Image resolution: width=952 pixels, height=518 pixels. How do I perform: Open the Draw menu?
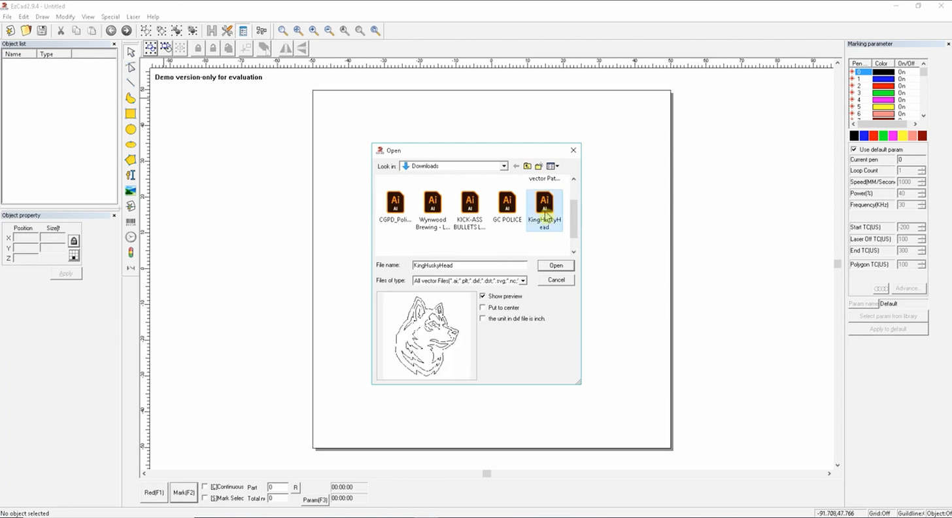pyautogui.click(x=42, y=16)
